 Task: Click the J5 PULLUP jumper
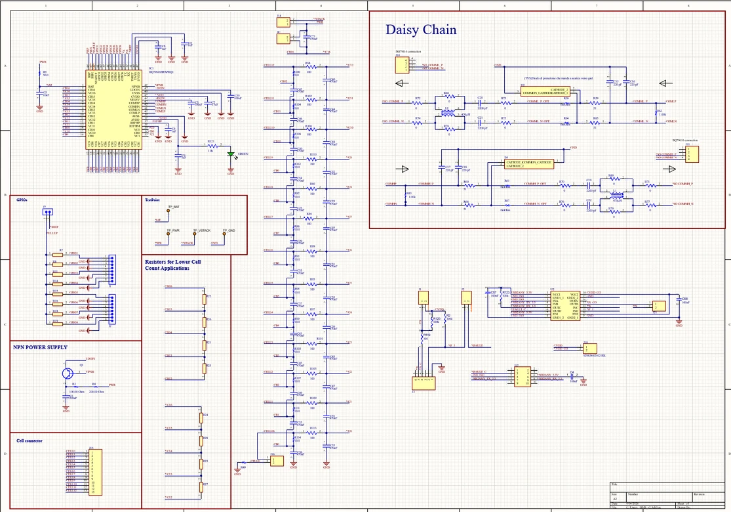click(48, 211)
